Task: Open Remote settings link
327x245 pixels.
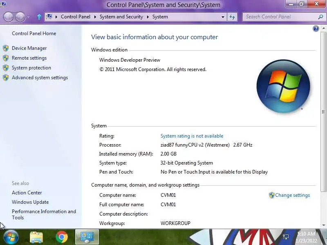Action: click(29, 58)
